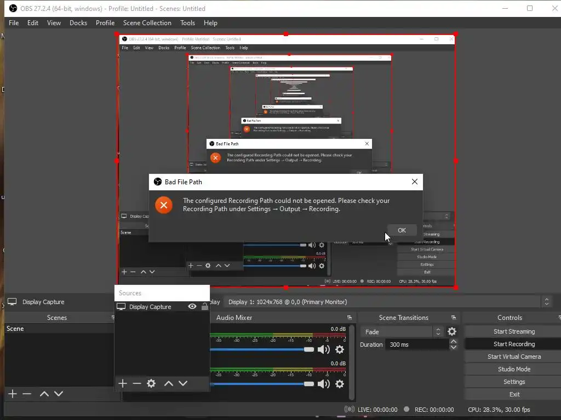Add a new scene with plus icon
This screenshot has width=561, height=420.
[x=13, y=394]
